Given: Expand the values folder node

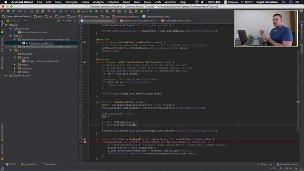Looking at the screenshot, I should 15,72.
